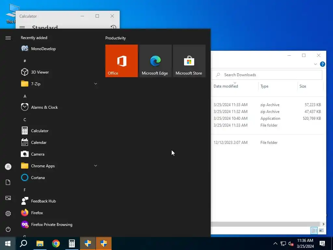Open File Explorer from the taskbar
333x250 pixels.
pyautogui.click(x=40, y=243)
